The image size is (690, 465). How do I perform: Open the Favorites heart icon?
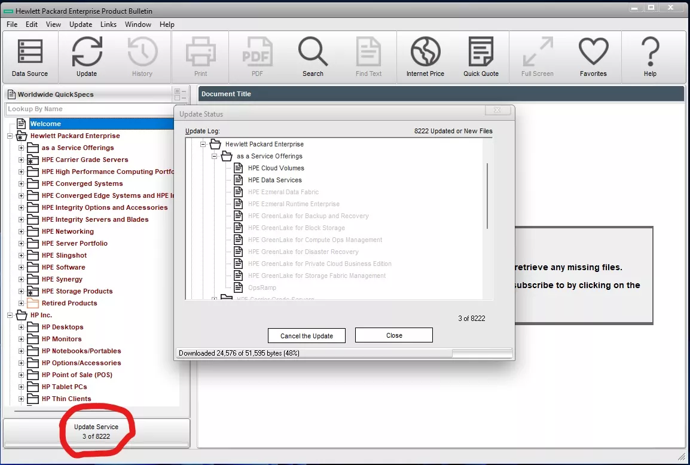593,51
